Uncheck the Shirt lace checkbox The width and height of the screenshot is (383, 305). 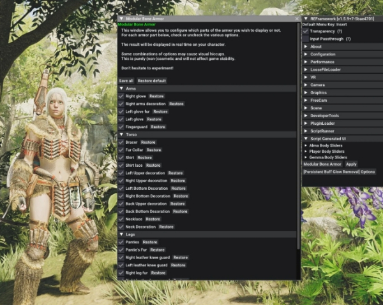pos(121,165)
